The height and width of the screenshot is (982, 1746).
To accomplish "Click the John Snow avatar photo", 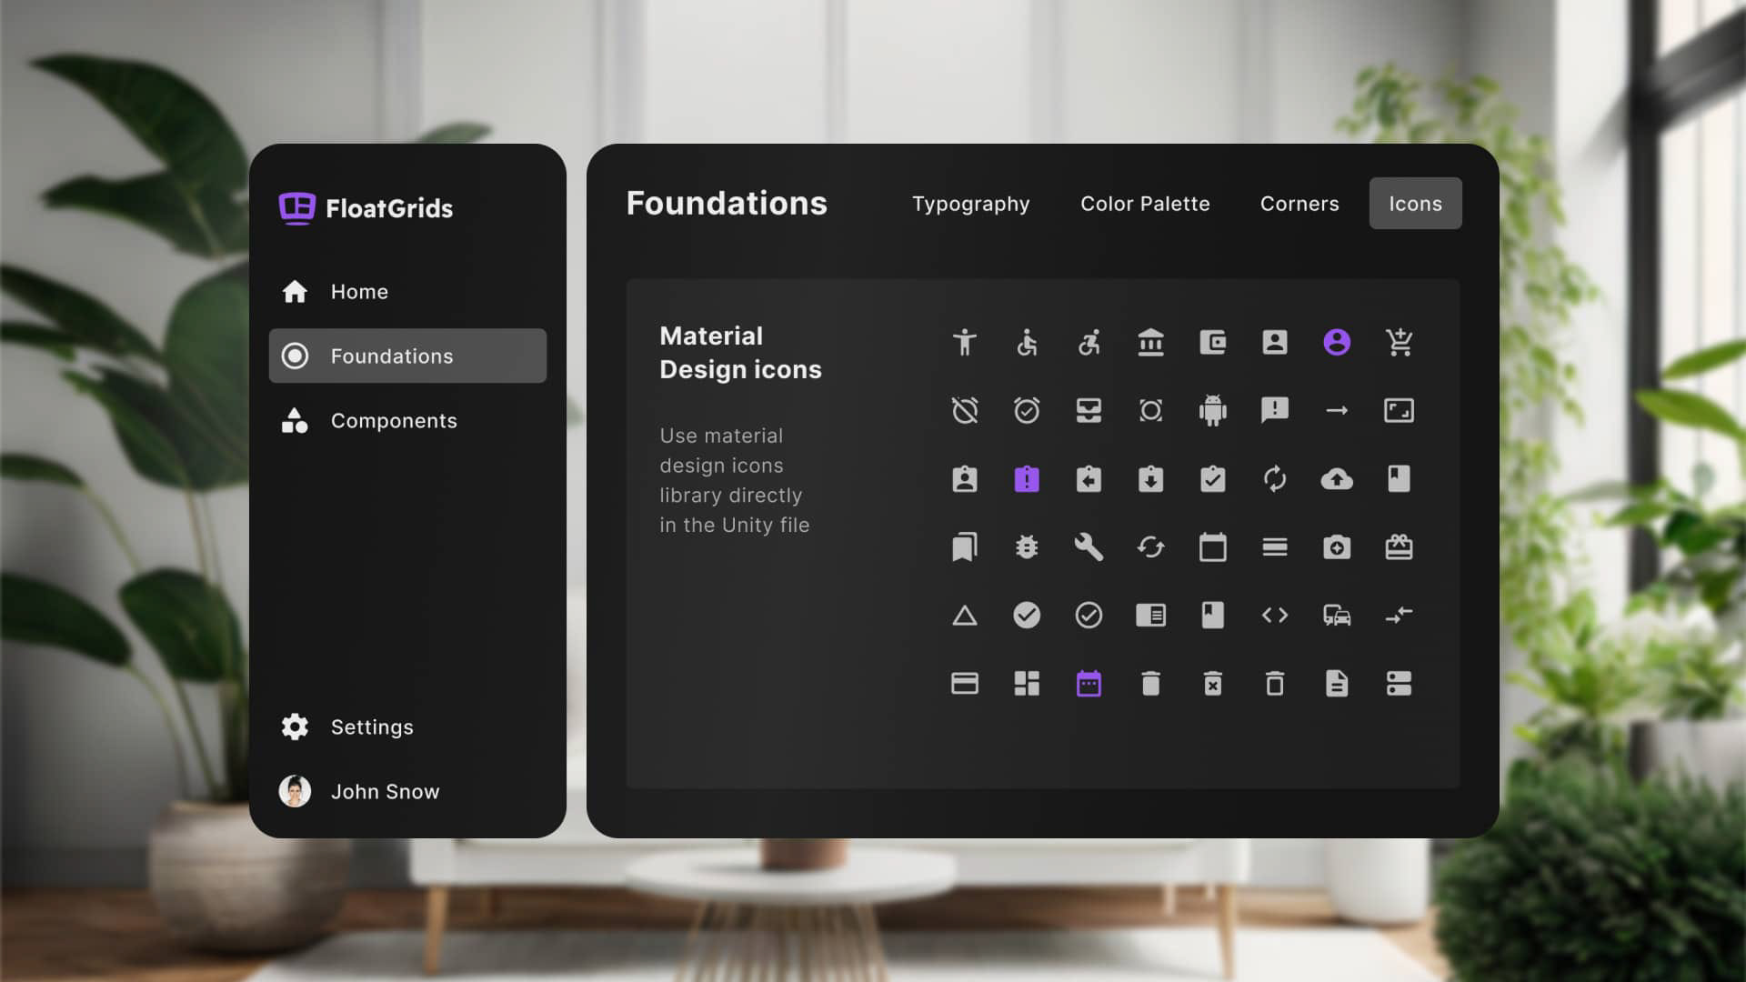I will click(x=295, y=791).
